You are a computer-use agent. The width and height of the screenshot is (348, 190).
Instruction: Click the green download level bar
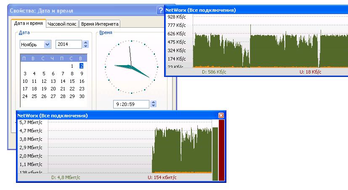click(x=215, y=154)
